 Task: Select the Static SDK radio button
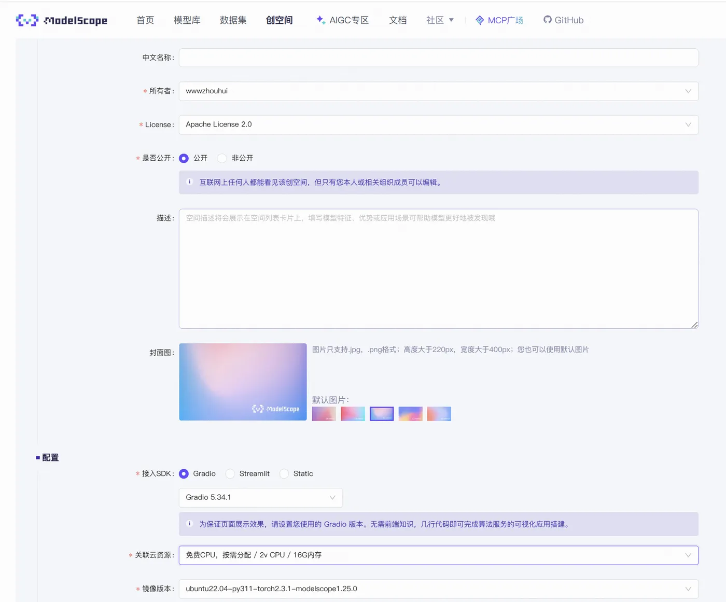point(284,474)
